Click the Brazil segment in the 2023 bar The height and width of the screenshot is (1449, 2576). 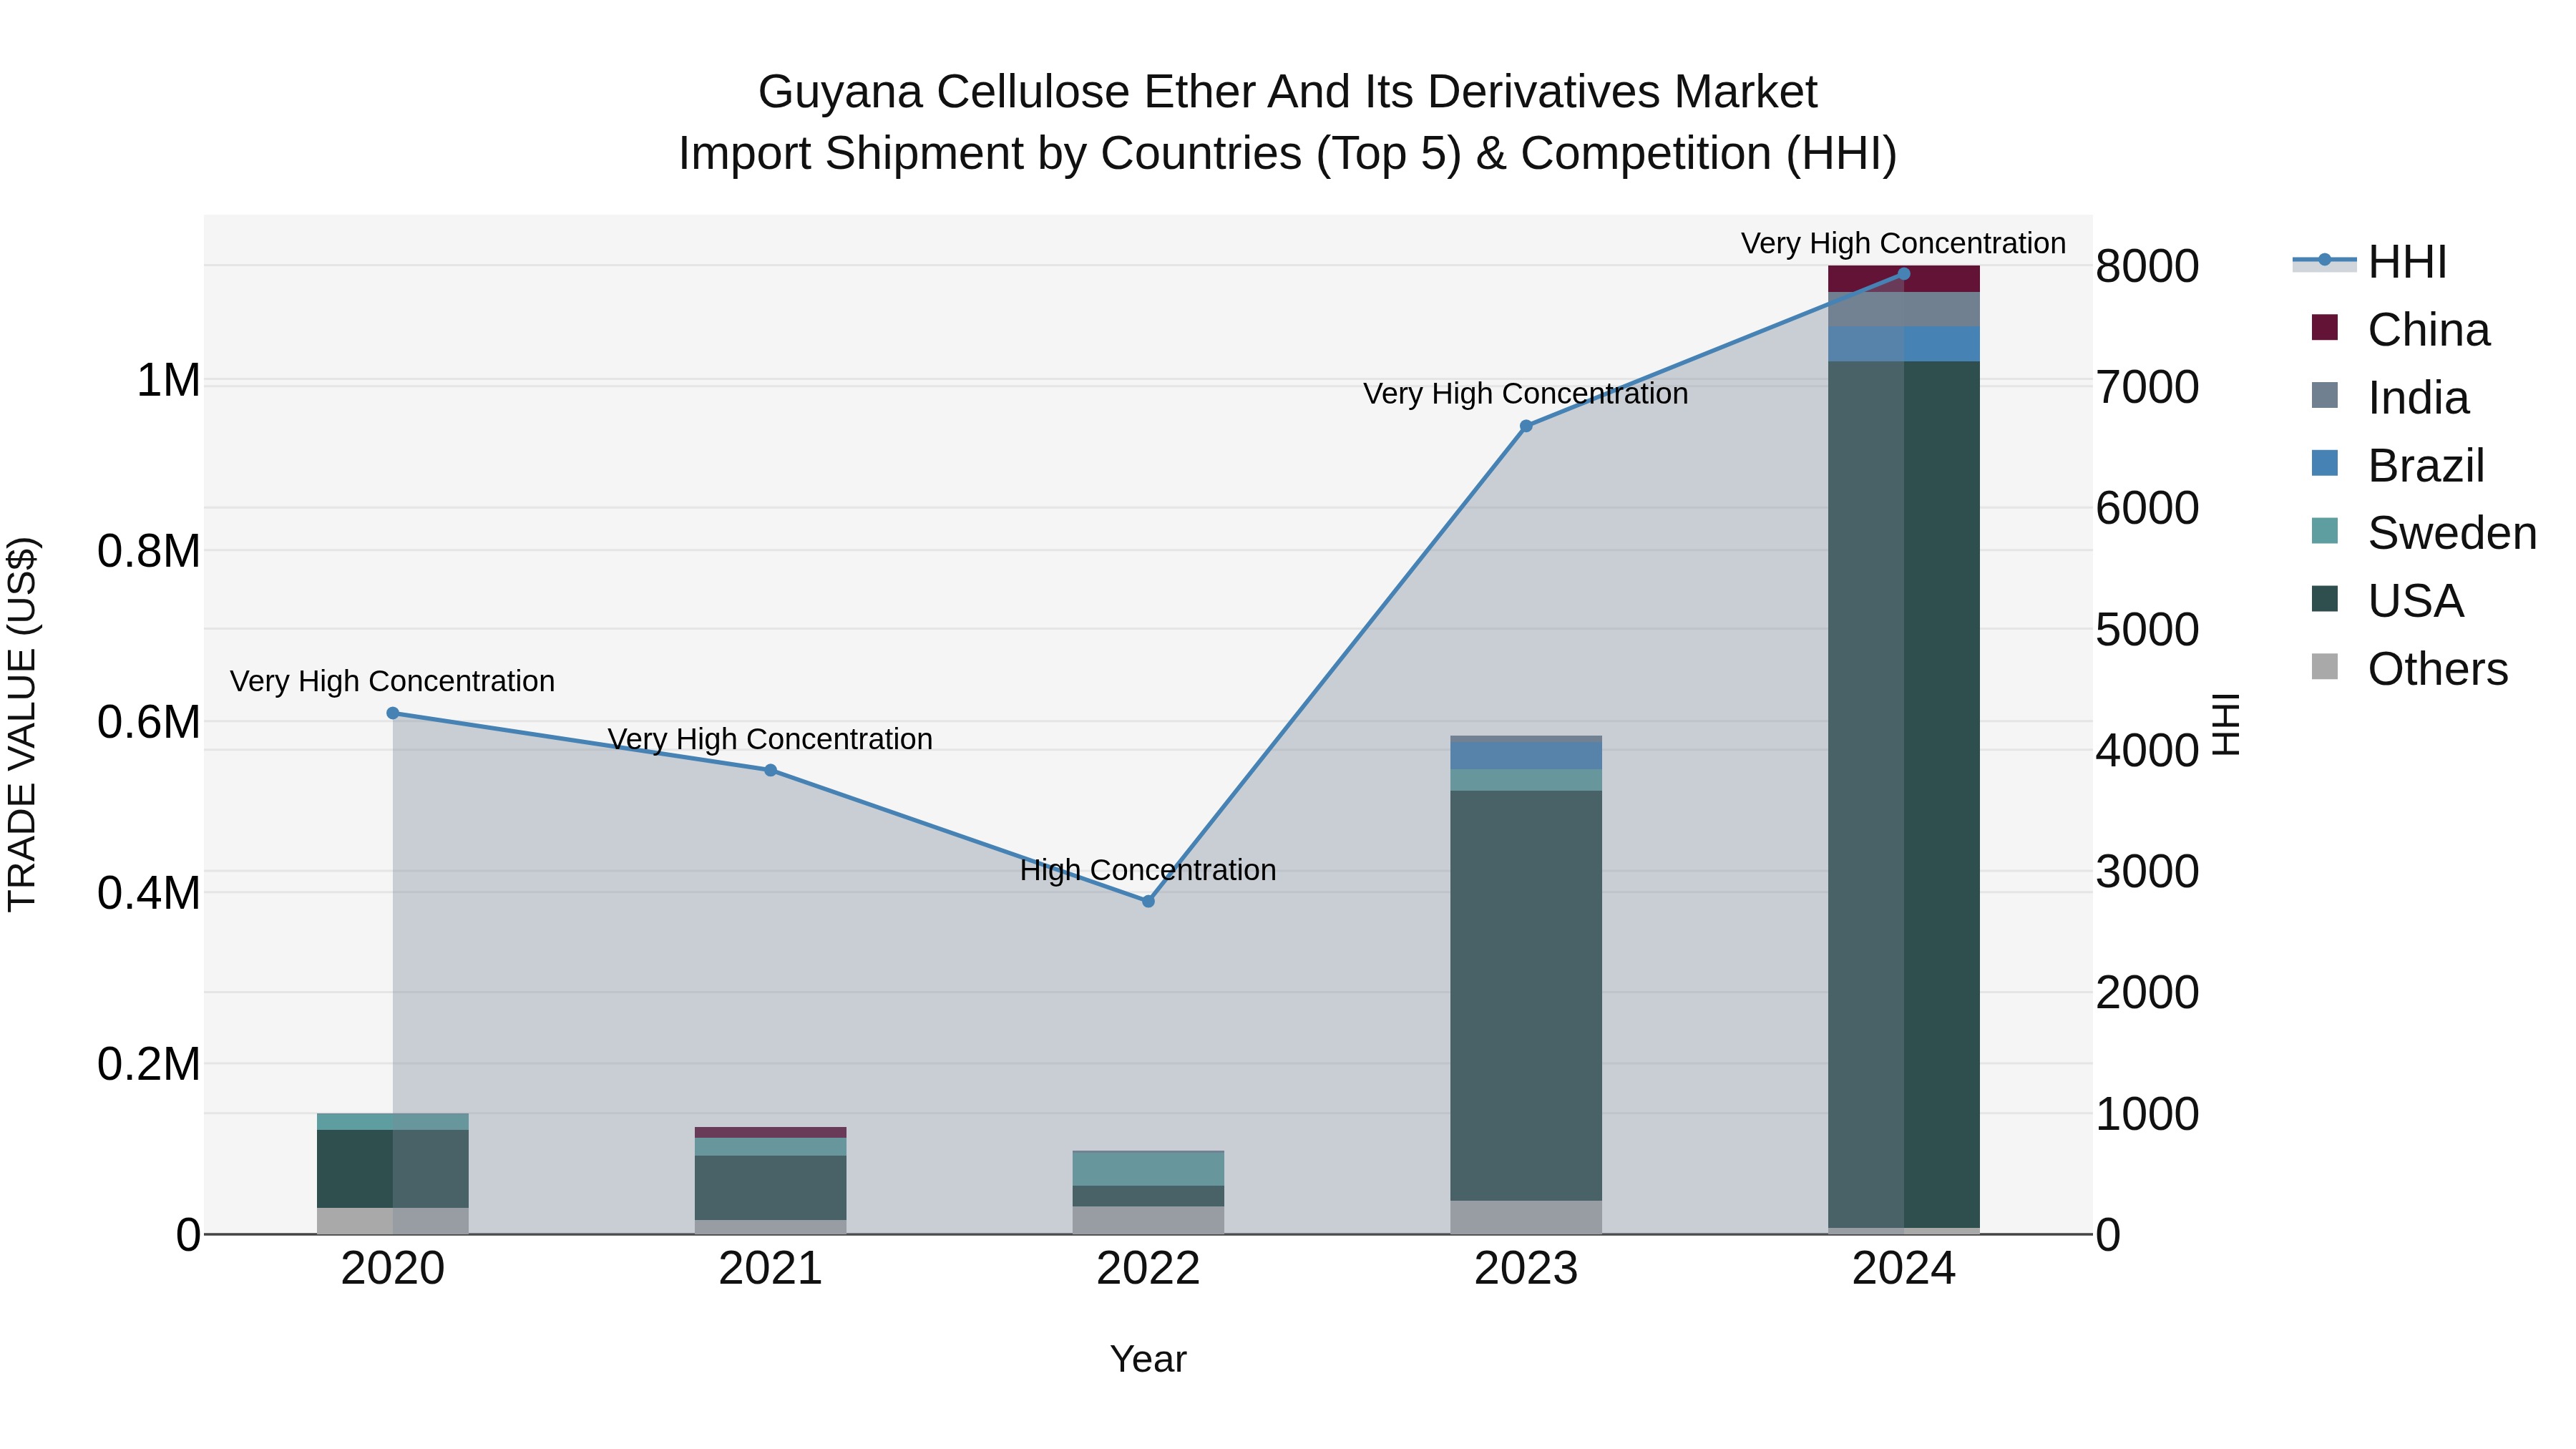(x=1526, y=756)
